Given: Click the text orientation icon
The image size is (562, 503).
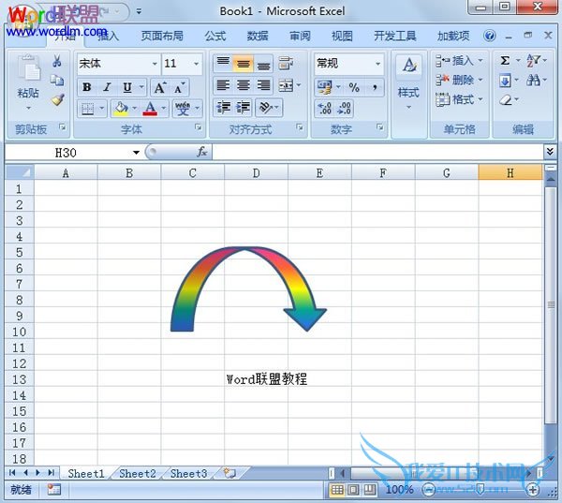Looking at the screenshot, I should click(266, 108).
